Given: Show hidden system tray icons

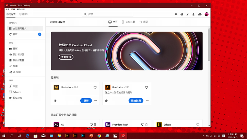Looking at the screenshot, I should pos(203,136).
